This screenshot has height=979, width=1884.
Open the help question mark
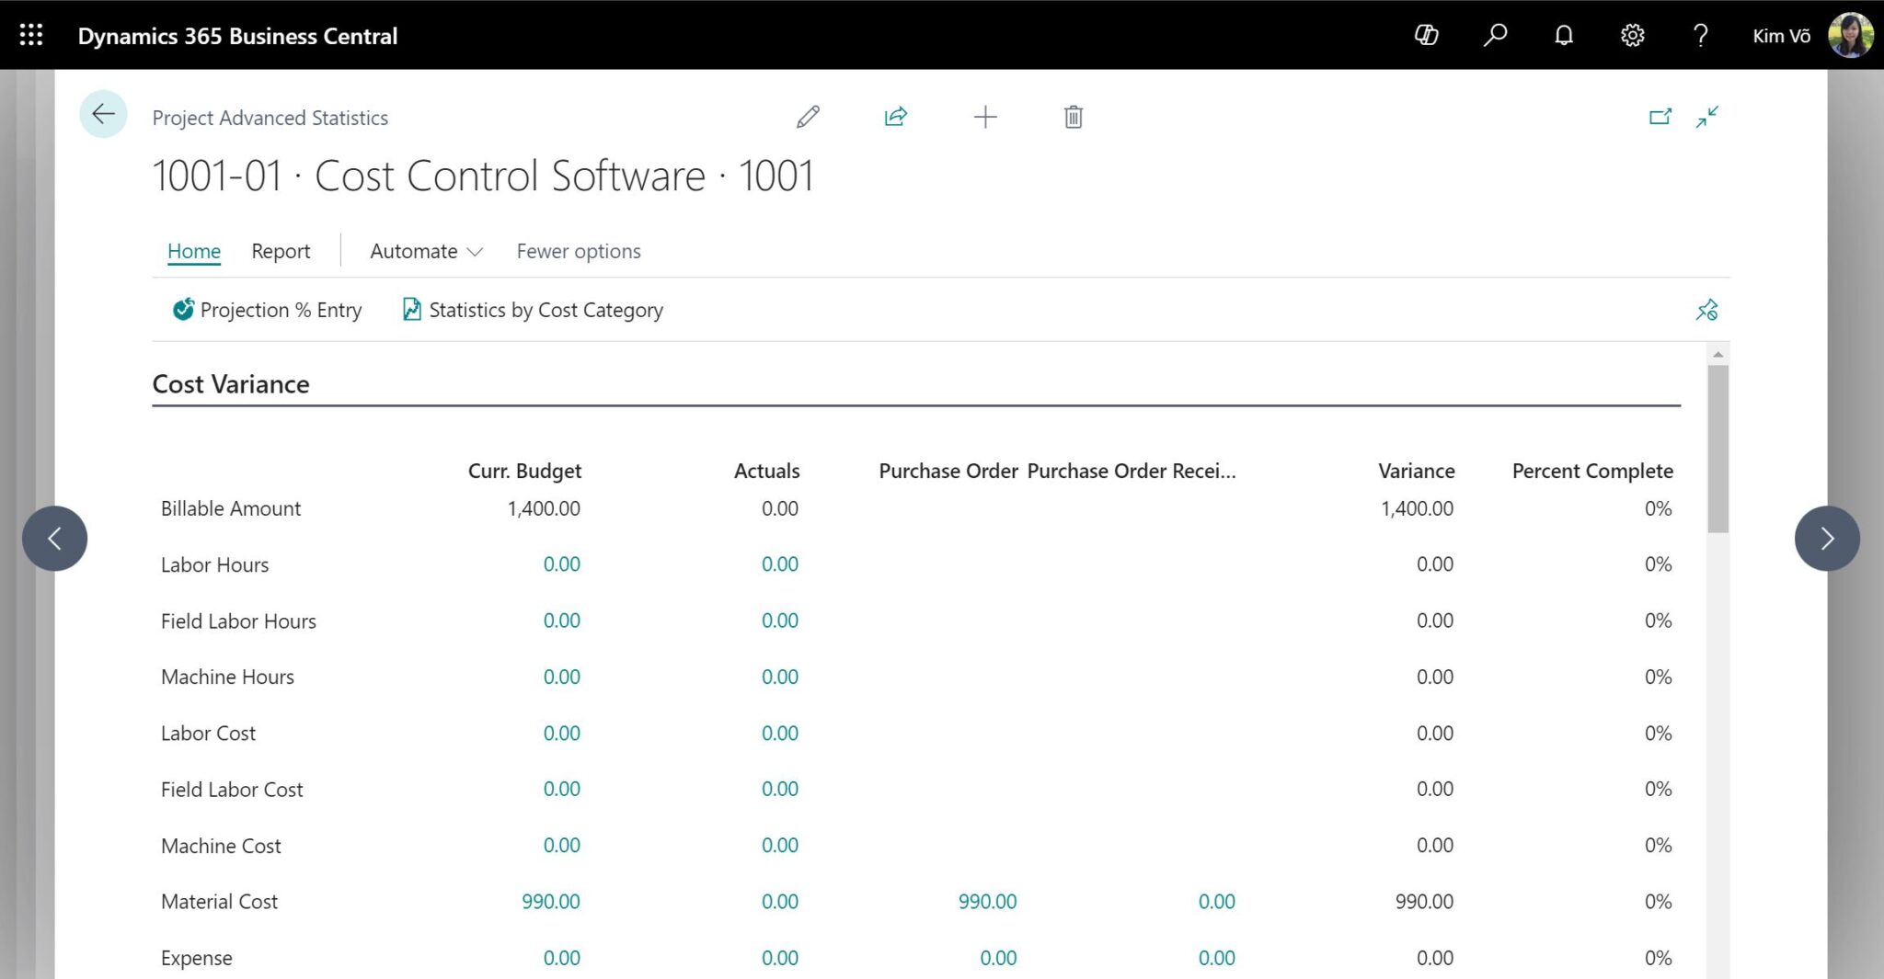click(1701, 35)
